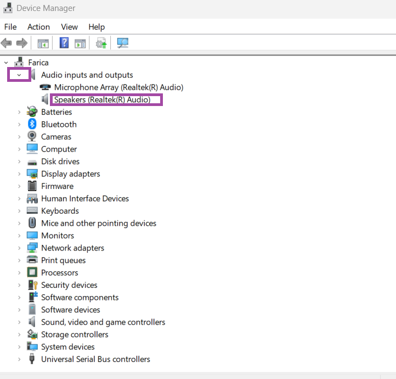
Task: Expand the Network adapters category
Action: point(19,248)
